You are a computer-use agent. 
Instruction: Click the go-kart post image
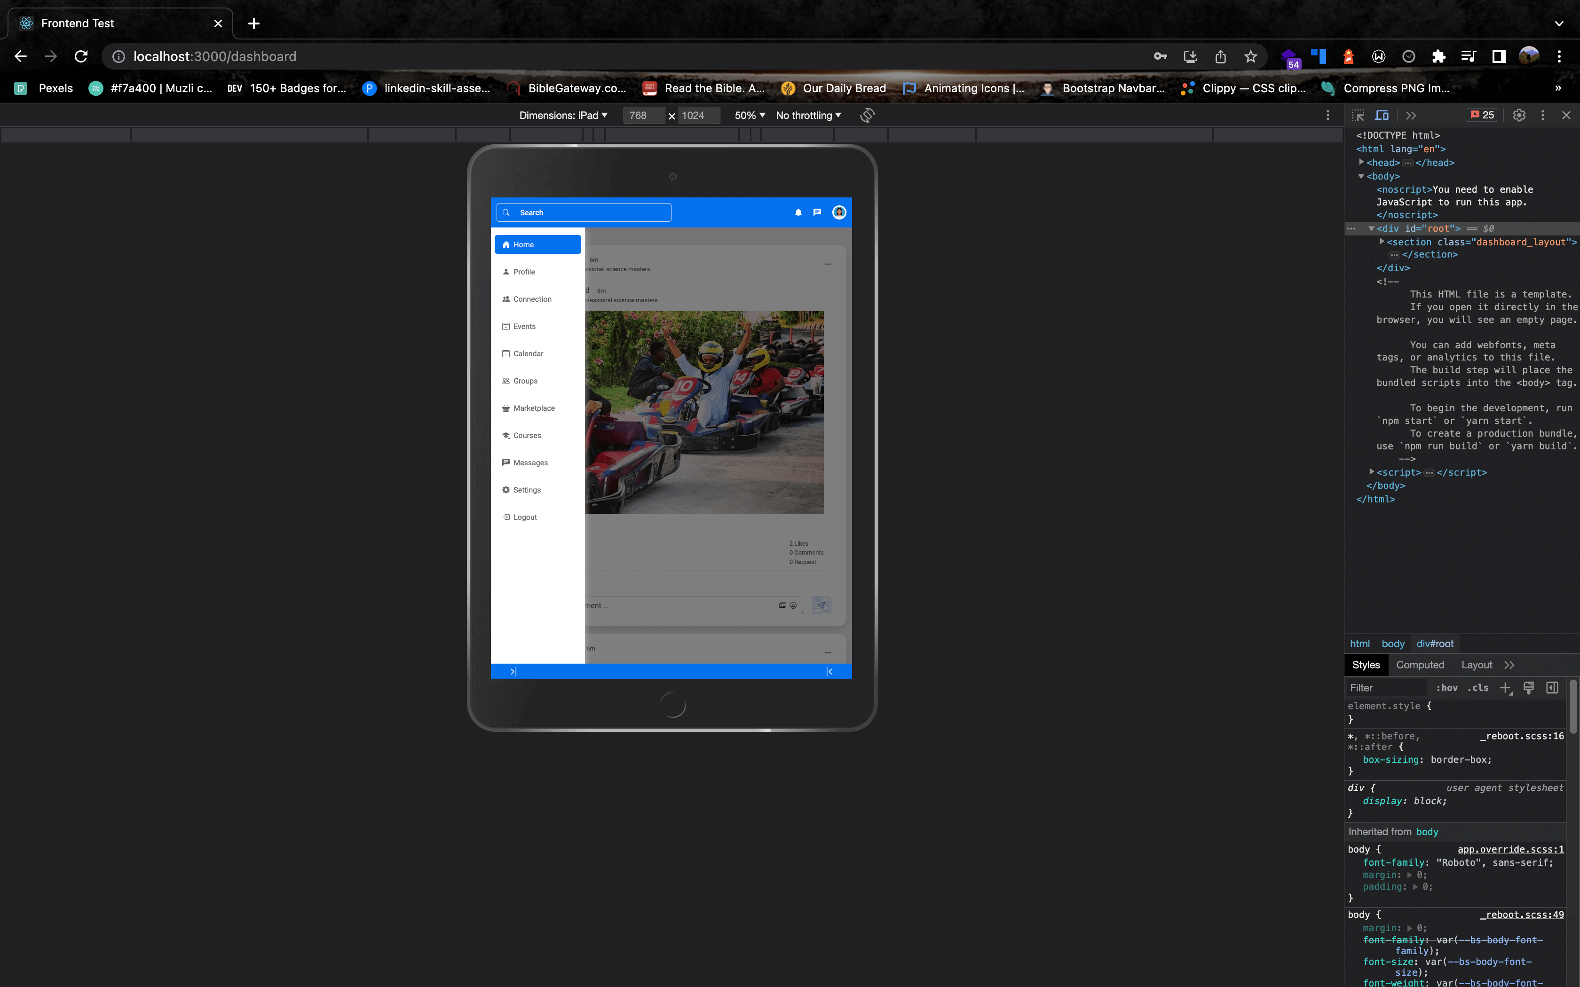704,412
